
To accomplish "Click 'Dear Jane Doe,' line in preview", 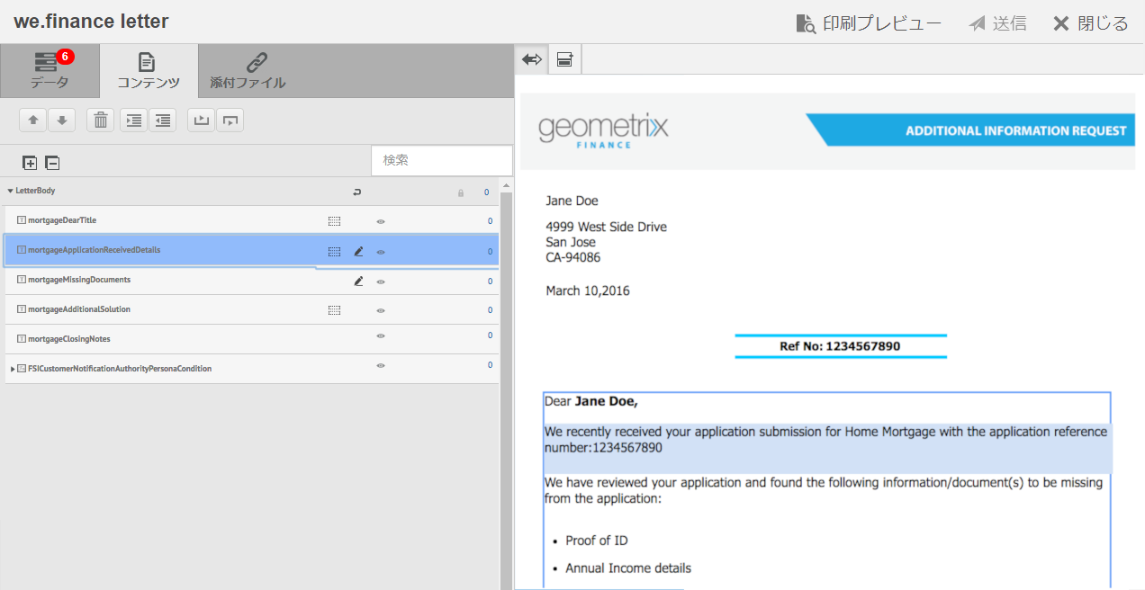I will point(591,402).
